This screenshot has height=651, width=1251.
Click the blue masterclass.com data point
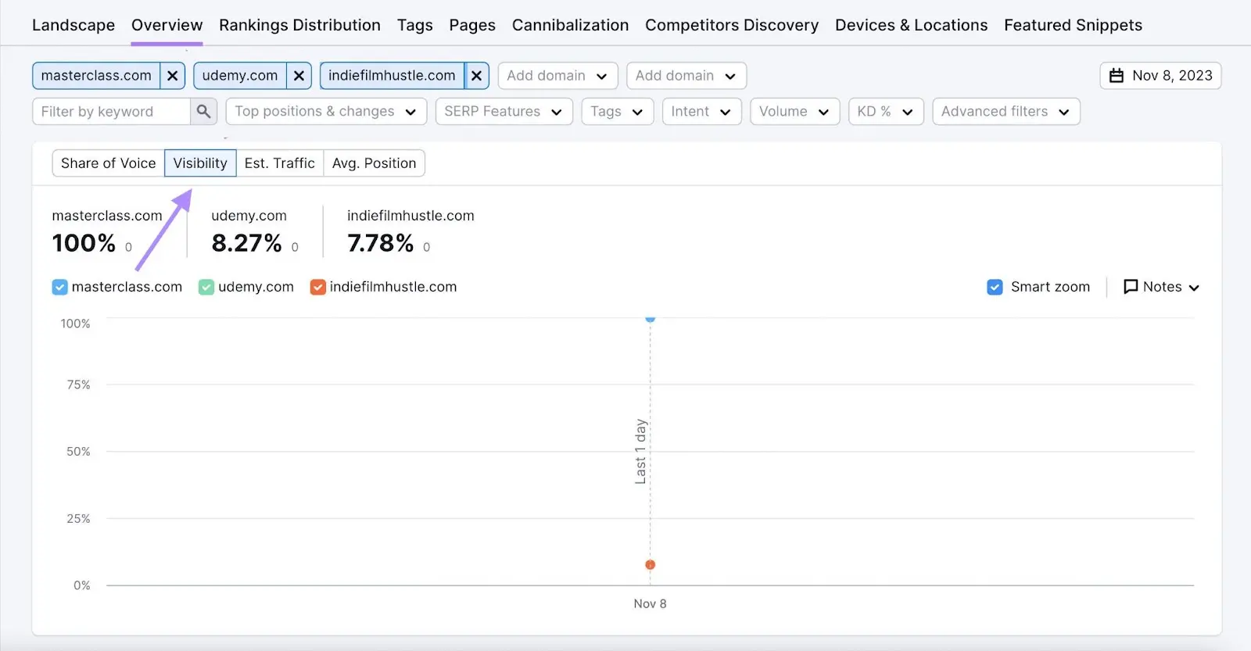click(650, 318)
